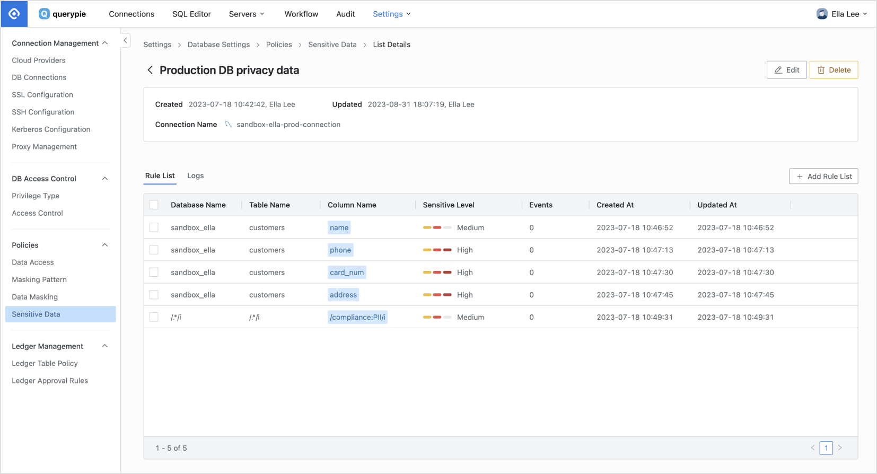Click the connection icon next to sandbox-ella-prod-connection

point(228,125)
